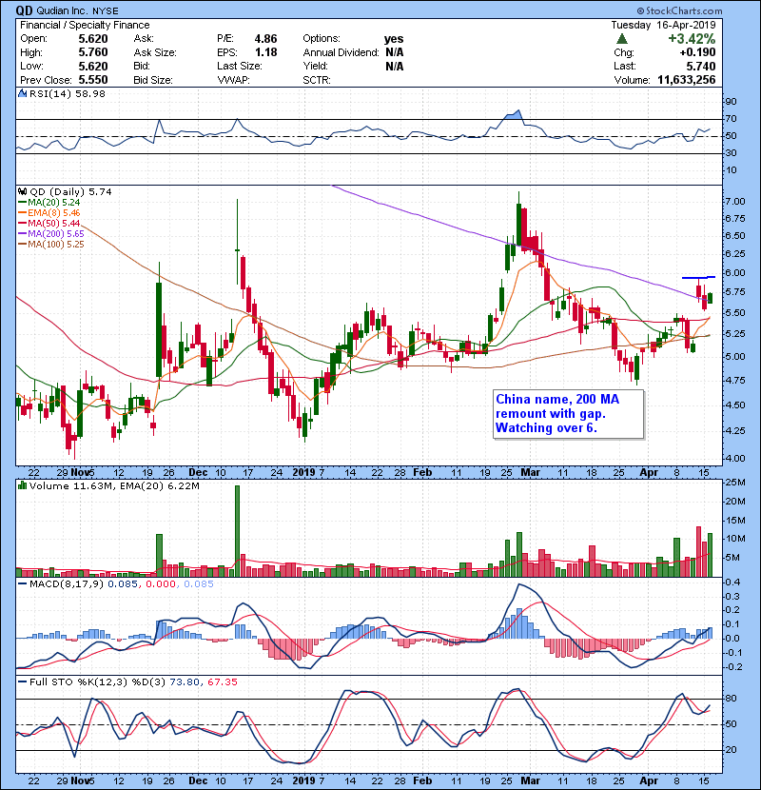Click the Annual Dividend N/A value
Viewport: 761px width, 790px height.
pos(395,52)
